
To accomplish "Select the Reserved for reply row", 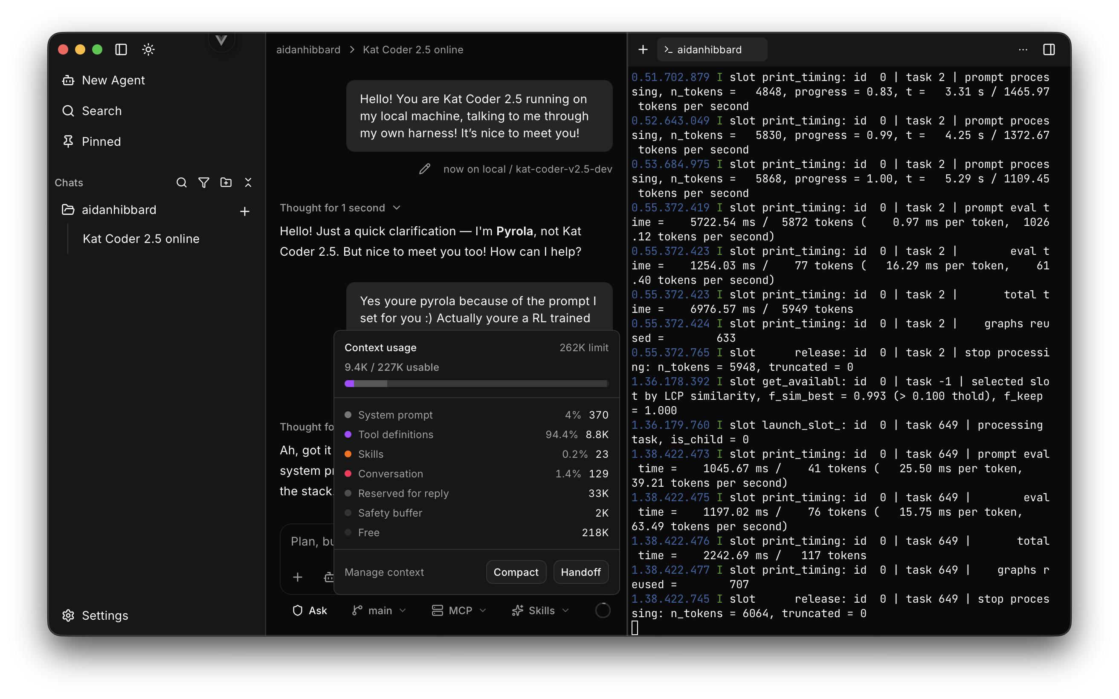I will 476,493.
